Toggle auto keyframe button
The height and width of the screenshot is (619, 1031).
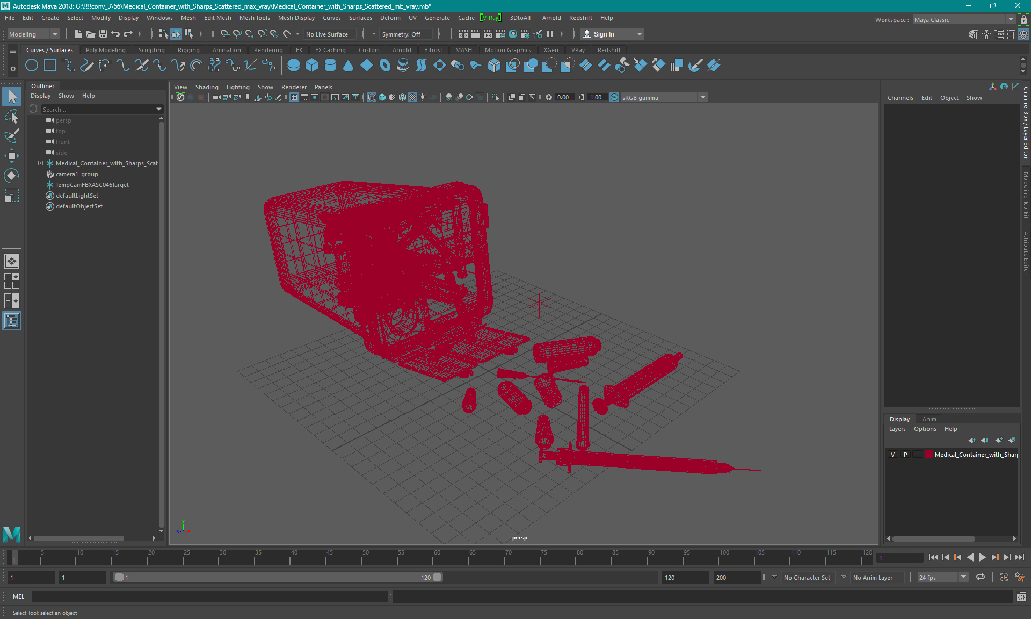1004,578
